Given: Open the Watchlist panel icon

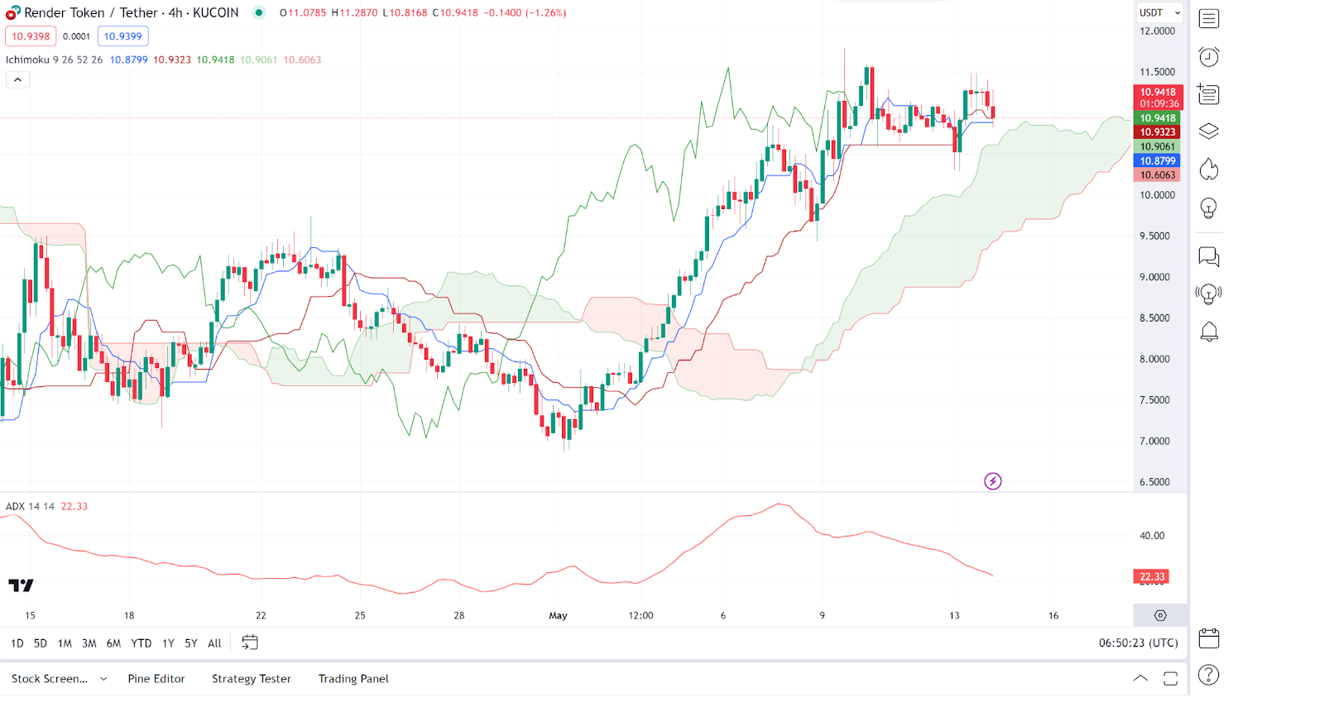Looking at the screenshot, I should click(1209, 18).
